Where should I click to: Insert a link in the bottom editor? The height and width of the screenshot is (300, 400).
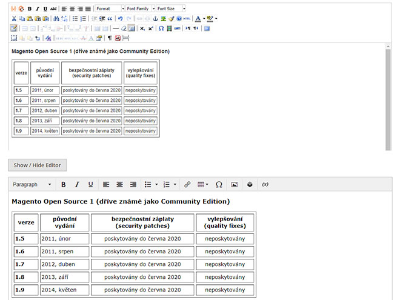coord(187,184)
